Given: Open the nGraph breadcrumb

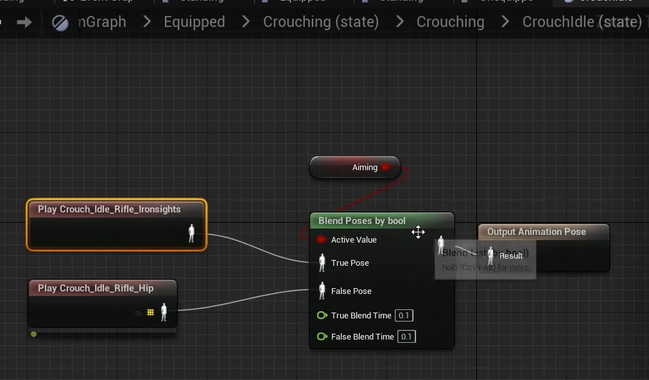Looking at the screenshot, I should click(x=102, y=22).
